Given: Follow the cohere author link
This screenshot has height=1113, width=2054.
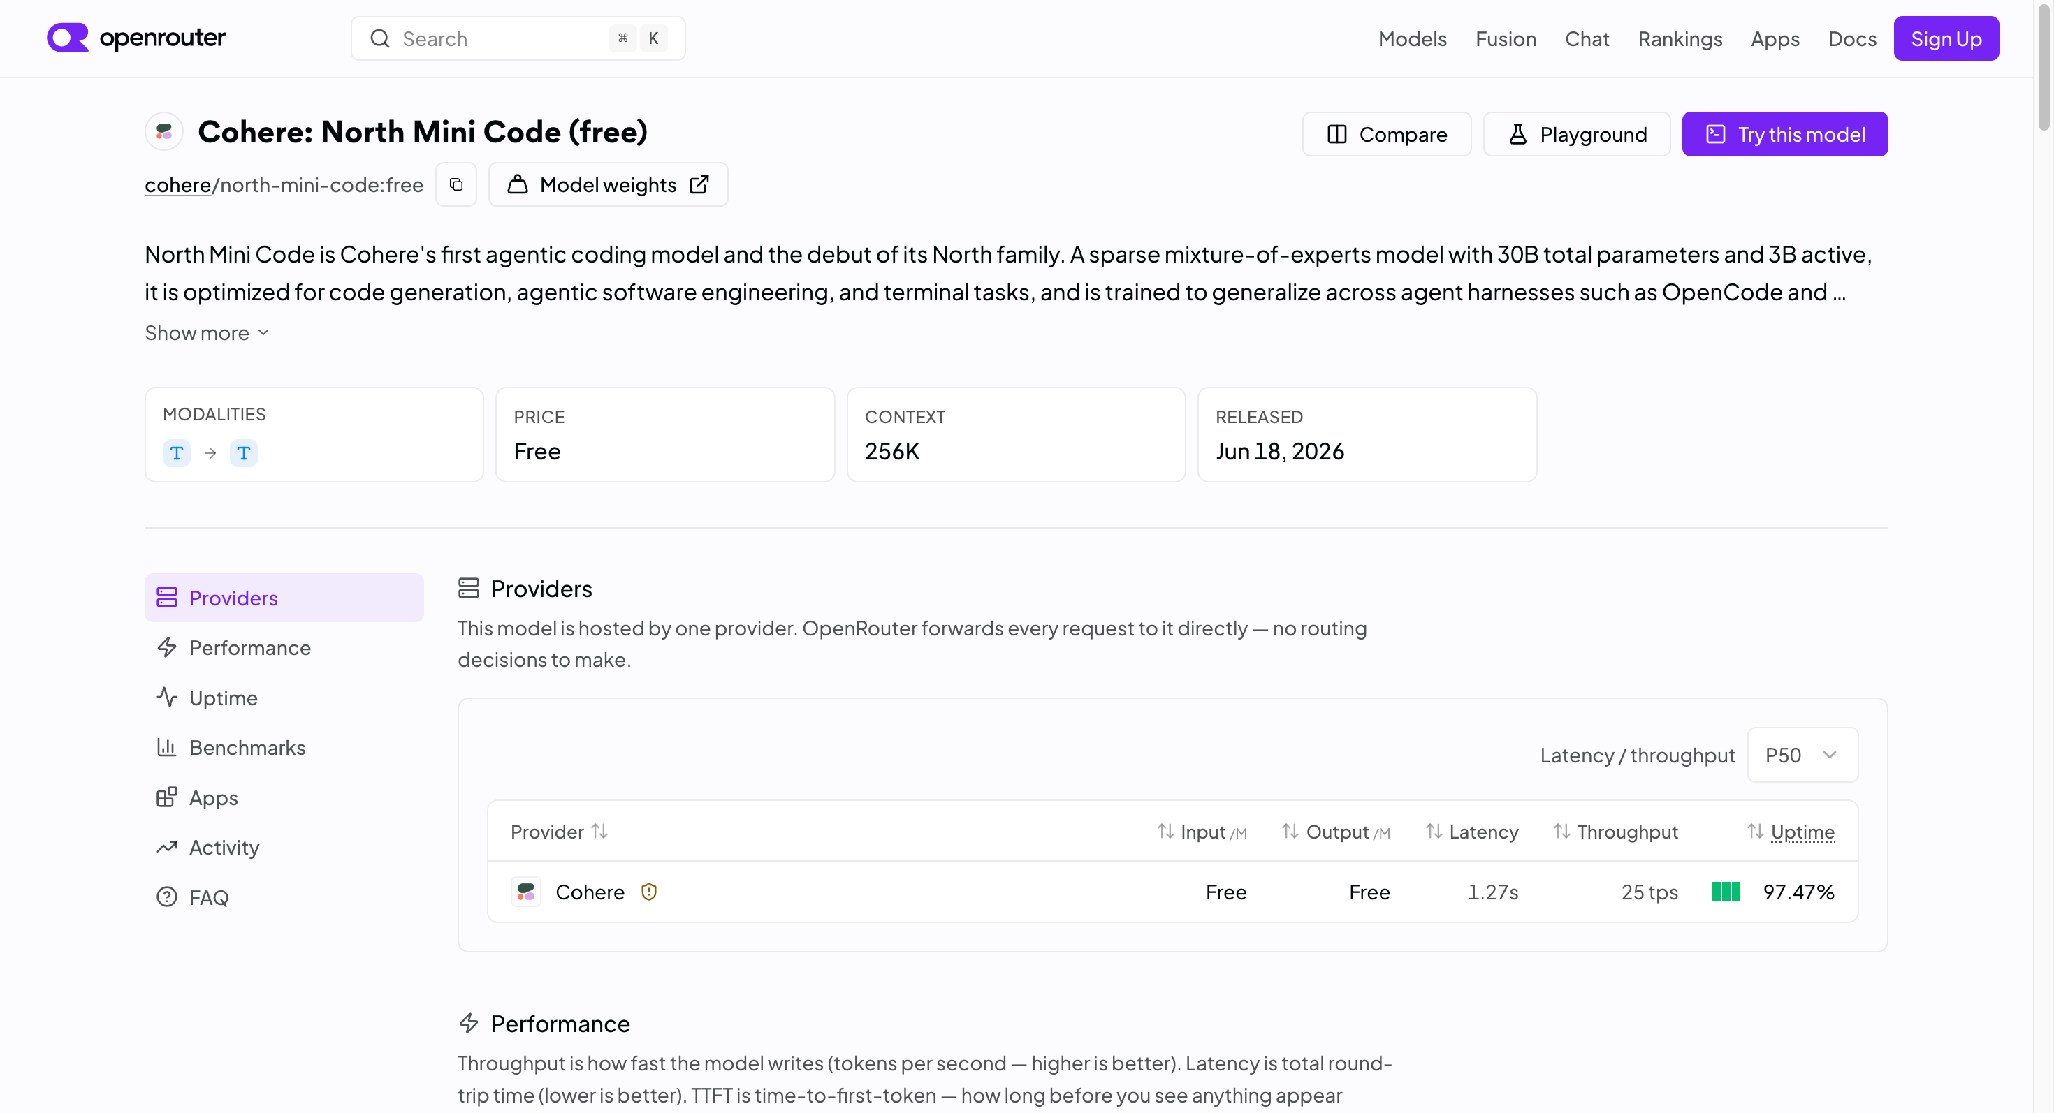Looking at the screenshot, I should pyautogui.click(x=178, y=185).
